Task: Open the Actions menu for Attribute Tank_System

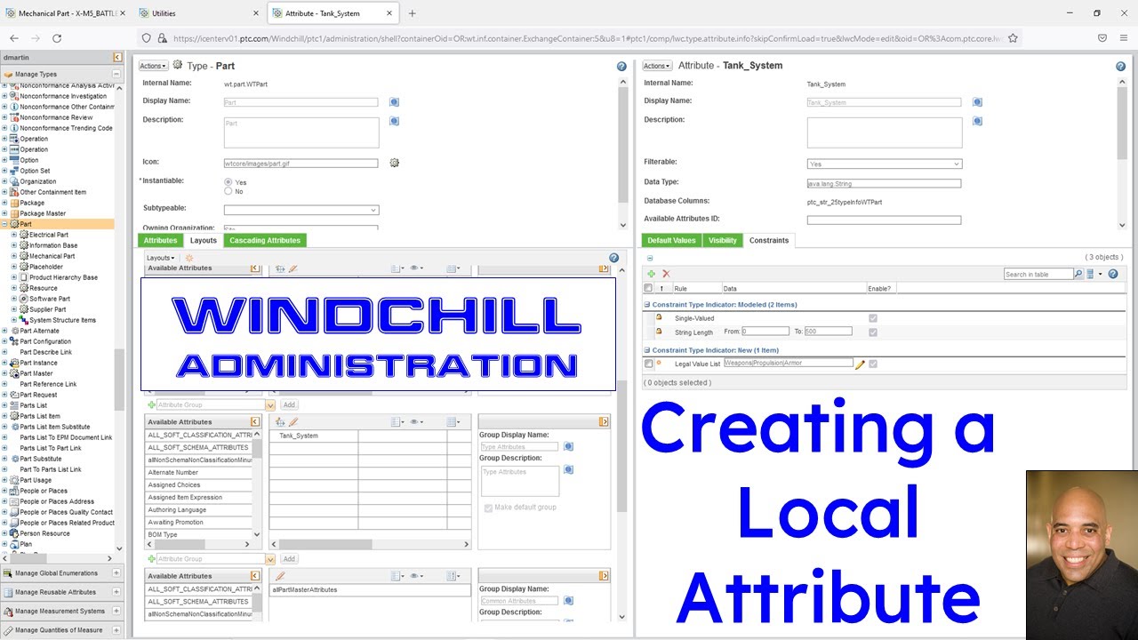Action: click(657, 66)
